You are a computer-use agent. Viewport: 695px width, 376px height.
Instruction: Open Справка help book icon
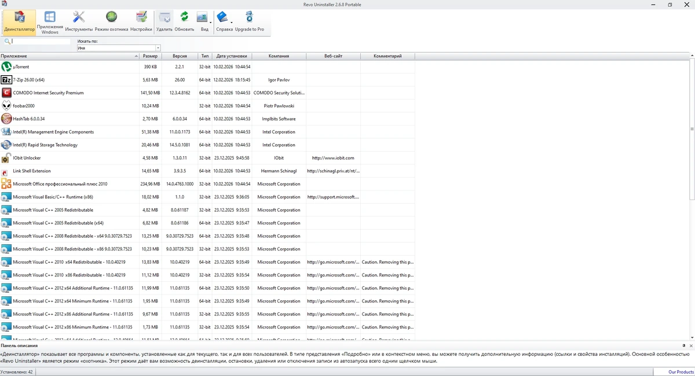tap(222, 17)
